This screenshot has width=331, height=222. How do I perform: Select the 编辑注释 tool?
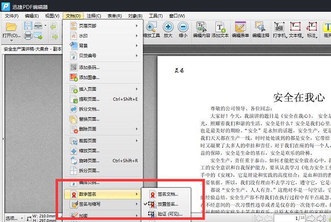tap(261, 30)
